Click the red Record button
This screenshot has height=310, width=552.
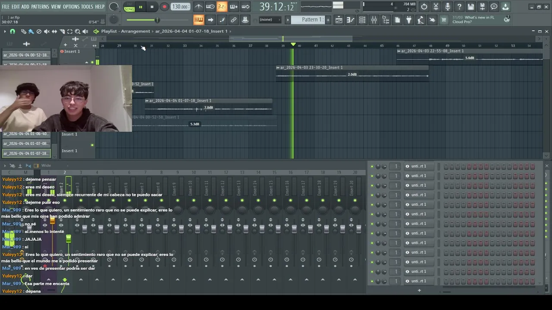click(164, 7)
